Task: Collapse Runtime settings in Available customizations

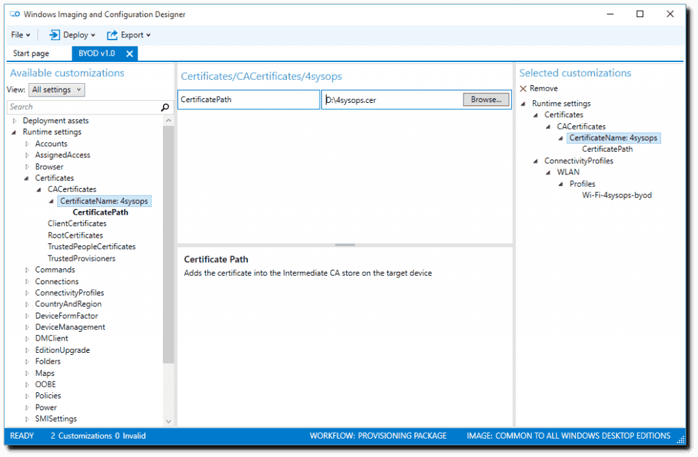Action: 14,132
